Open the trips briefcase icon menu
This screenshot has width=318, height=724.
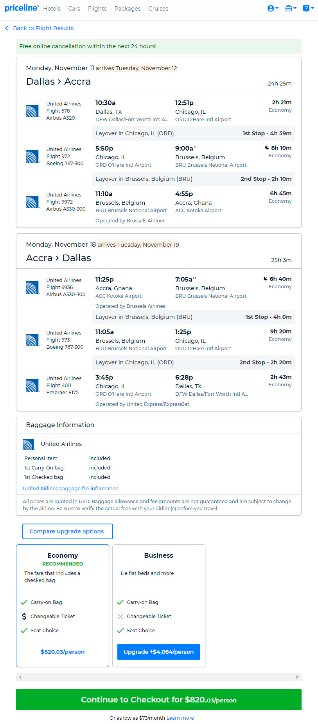point(291,8)
